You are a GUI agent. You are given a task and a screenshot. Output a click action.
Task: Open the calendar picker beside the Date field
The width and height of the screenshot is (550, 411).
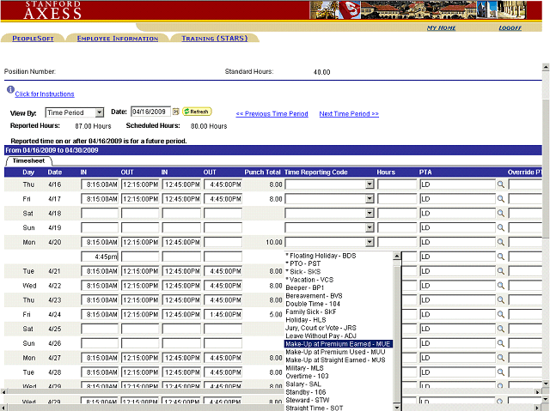(175, 112)
